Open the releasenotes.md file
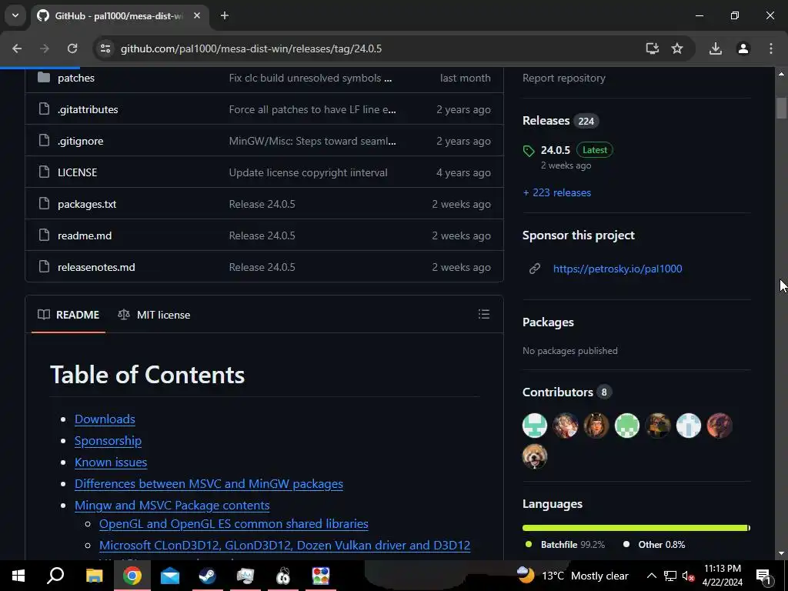The width and height of the screenshot is (788, 591). point(96,267)
